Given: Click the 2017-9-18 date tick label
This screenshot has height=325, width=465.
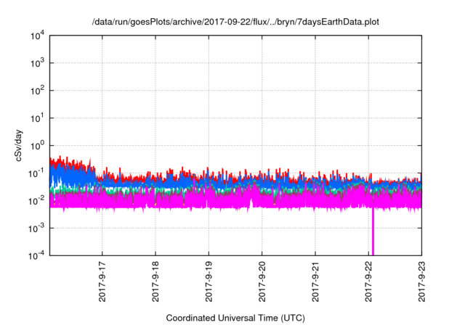Looking at the screenshot, I should click(x=155, y=281).
